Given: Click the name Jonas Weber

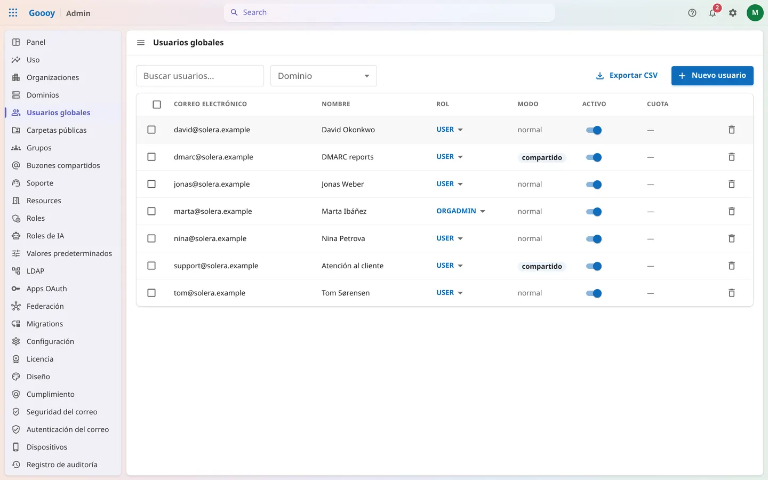Looking at the screenshot, I should 342,184.
